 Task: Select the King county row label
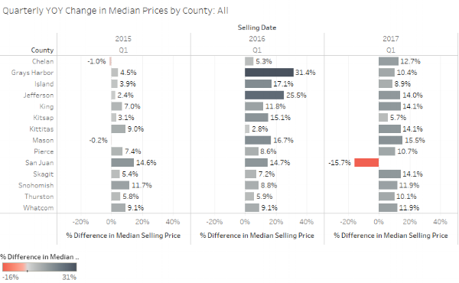click(47, 106)
